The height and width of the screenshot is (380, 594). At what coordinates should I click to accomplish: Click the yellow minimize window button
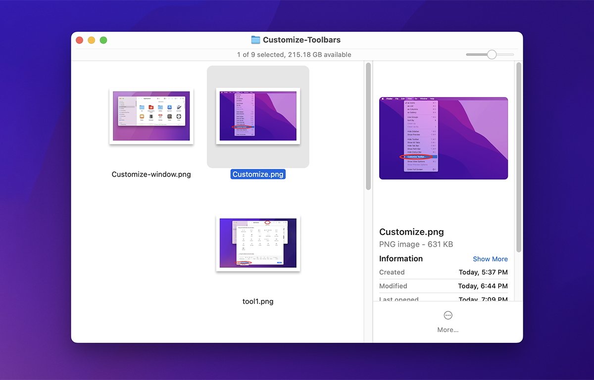point(92,40)
